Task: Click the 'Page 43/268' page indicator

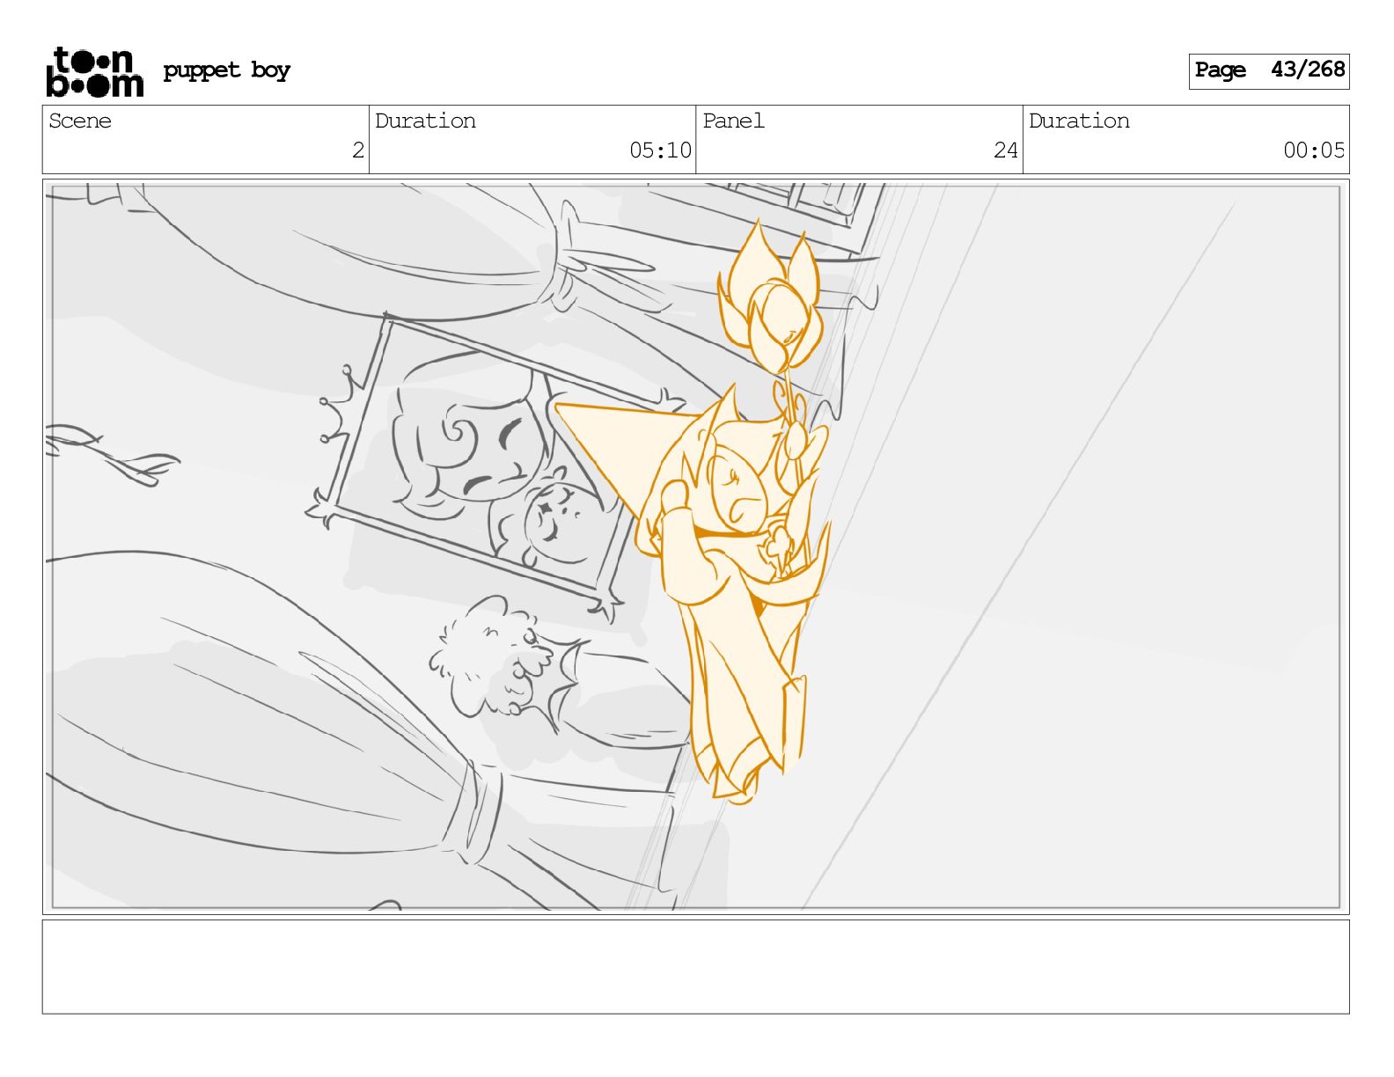Action: point(1269,70)
